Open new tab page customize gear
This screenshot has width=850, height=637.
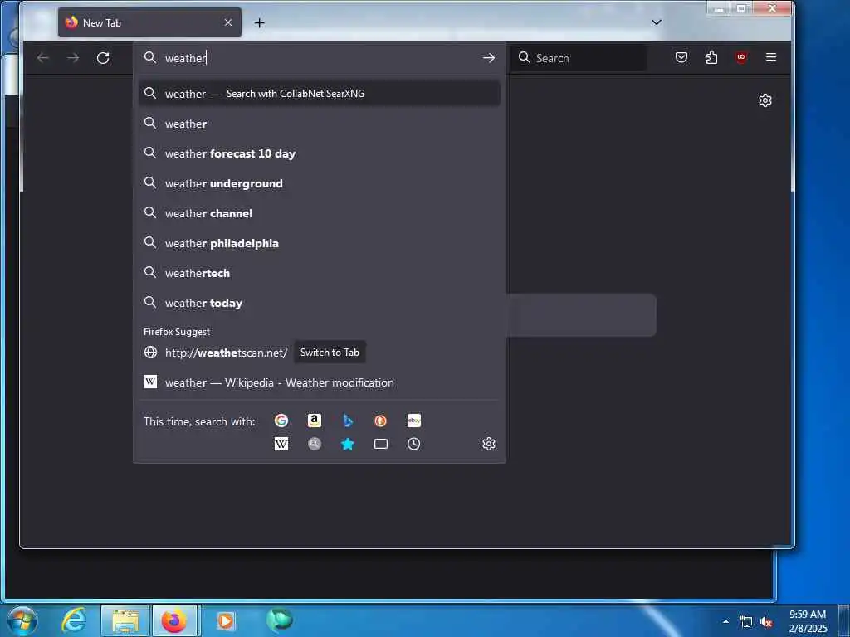765,100
